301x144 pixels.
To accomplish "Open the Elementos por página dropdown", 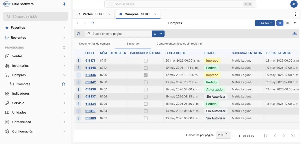I will pos(223,135).
